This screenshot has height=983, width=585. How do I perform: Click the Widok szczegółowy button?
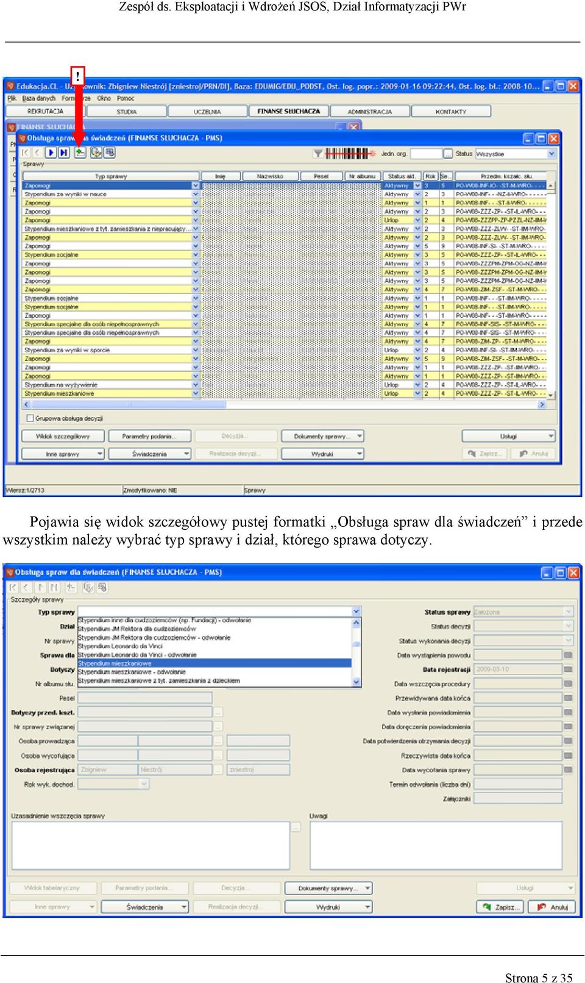click(63, 436)
